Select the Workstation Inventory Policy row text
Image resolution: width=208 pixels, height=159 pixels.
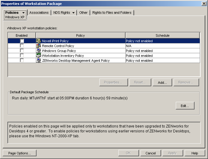tap(63, 56)
